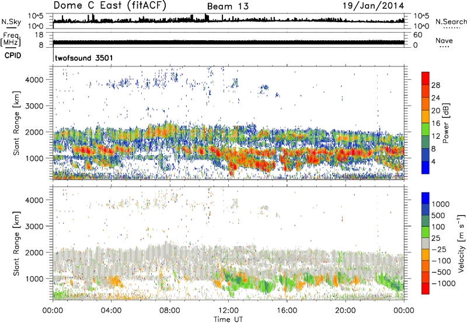
Task: Click the 'Velocity [m s-1]' colorbar label
Action: coord(461,243)
